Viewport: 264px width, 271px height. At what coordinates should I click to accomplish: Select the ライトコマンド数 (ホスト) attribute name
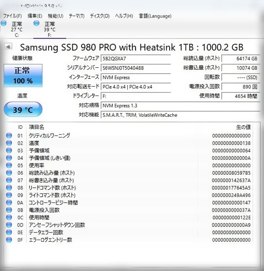[x=52, y=195]
